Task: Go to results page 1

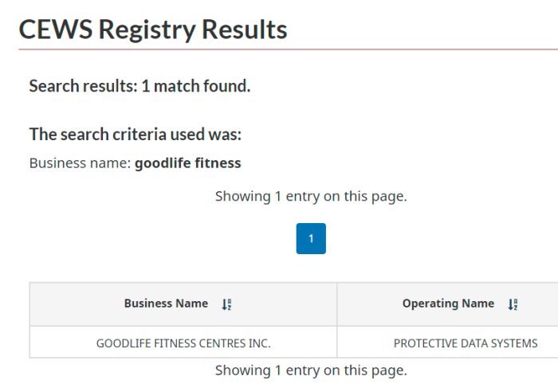Action: (x=311, y=238)
